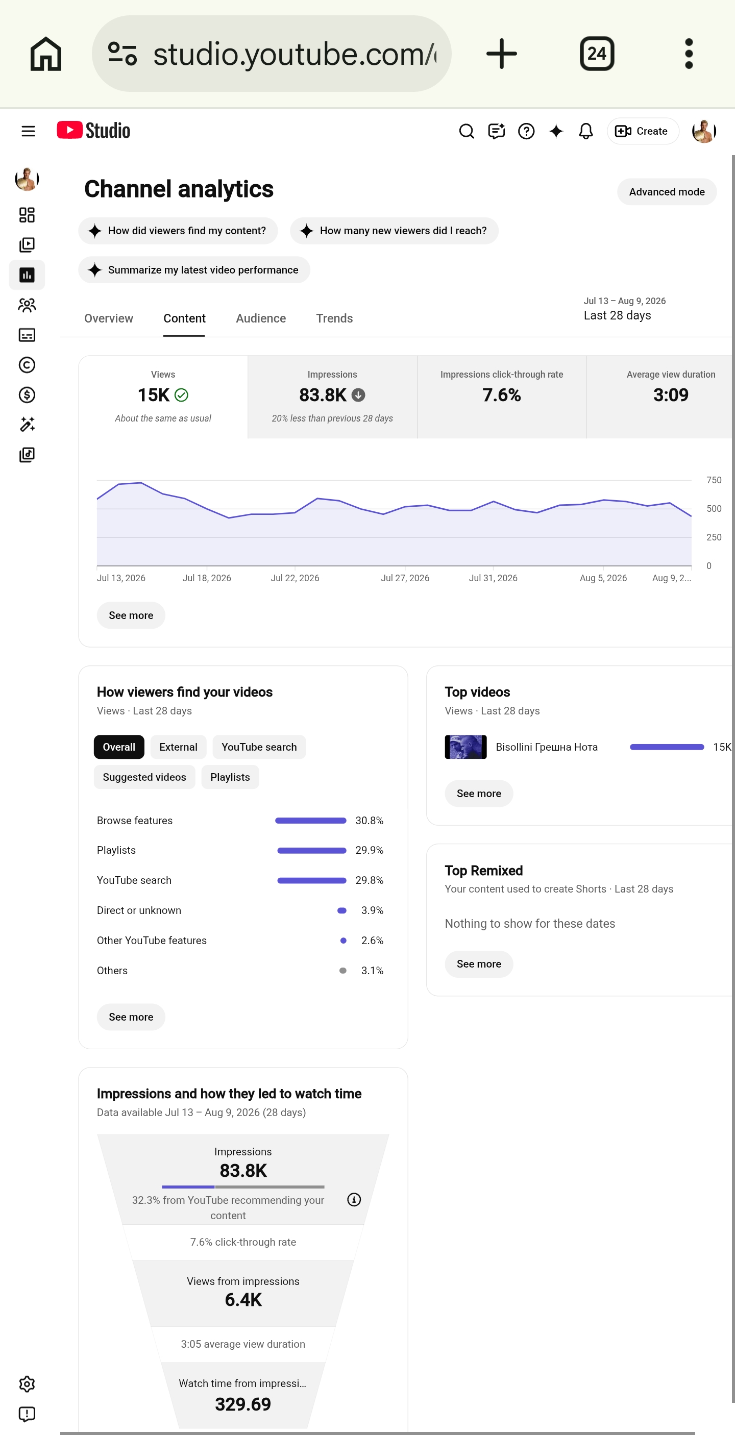Screen dimensions: 735x1435
Task: Open the Bisollini Грешна Нота video thumbnail
Action: [x=466, y=747]
